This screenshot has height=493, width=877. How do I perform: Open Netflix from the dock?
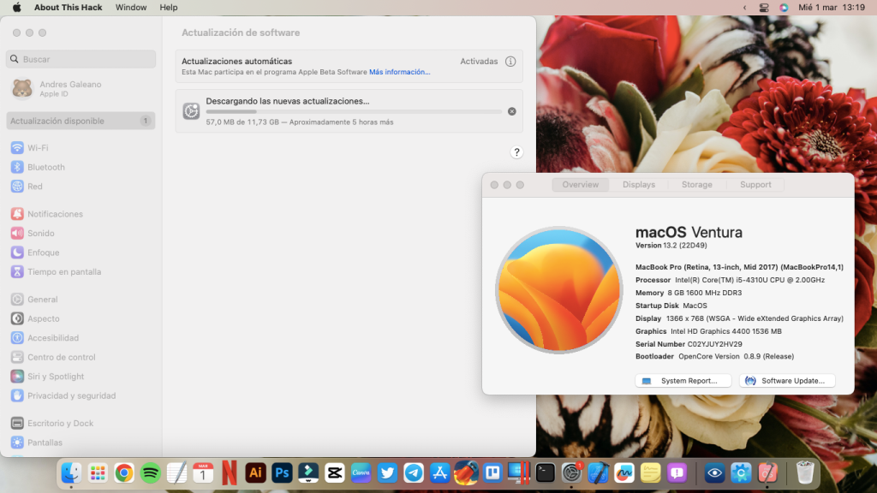(230, 472)
